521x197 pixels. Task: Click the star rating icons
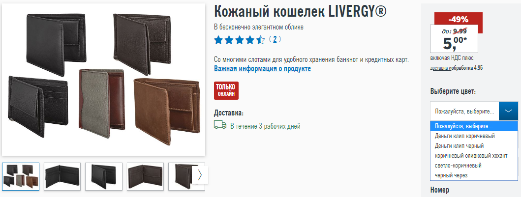click(240, 40)
